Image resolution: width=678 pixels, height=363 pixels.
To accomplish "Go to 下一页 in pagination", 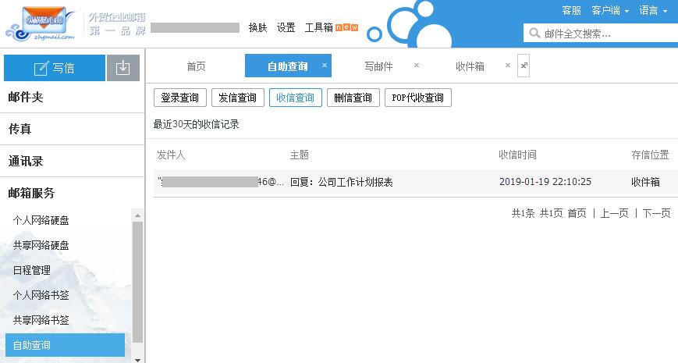I will [x=656, y=213].
